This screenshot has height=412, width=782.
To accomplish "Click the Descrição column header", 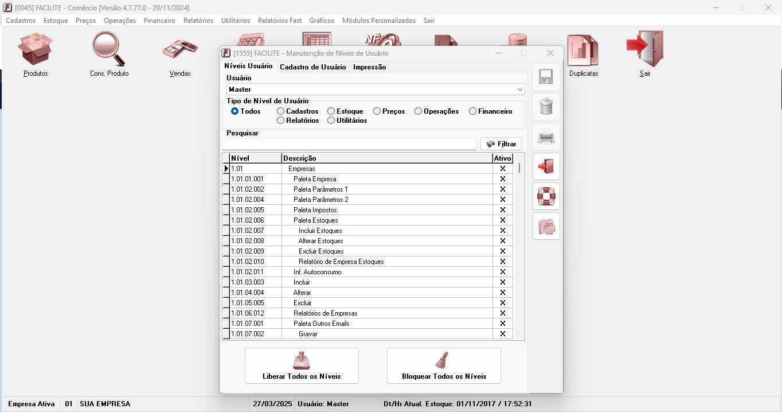I will pos(387,158).
